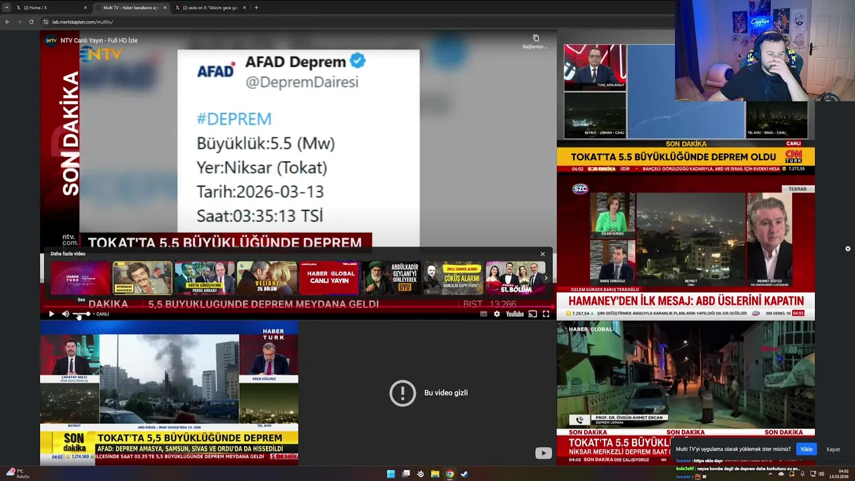855x481 pixels.
Task: Open a new browser tab
Action: pos(256,7)
